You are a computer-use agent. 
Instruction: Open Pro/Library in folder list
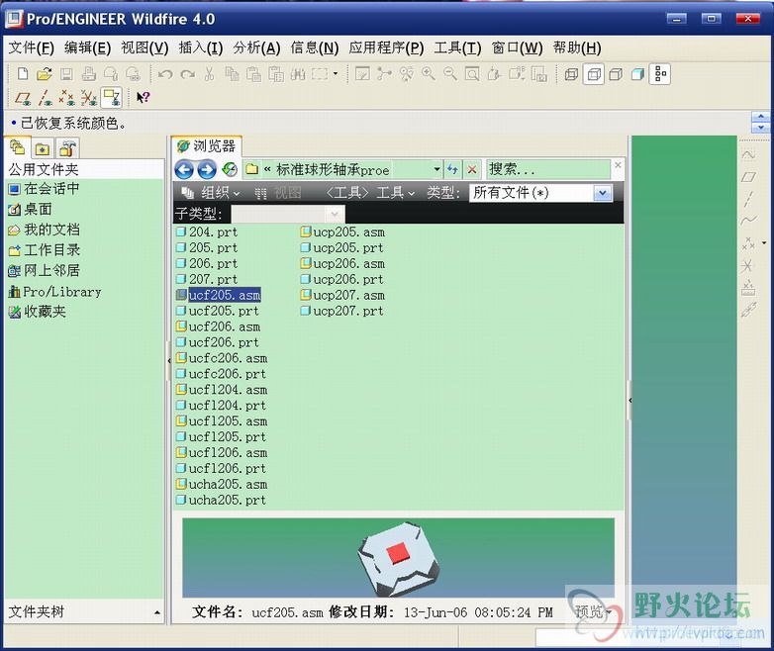(x=54, y=292)
